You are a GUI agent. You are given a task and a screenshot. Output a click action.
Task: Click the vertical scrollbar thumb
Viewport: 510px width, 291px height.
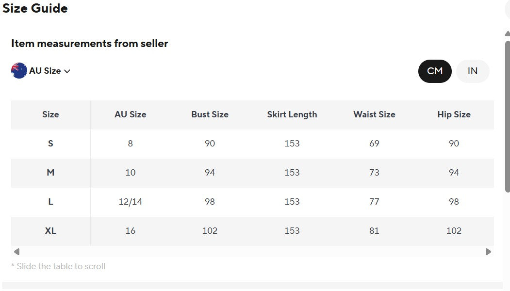point(508,116)
